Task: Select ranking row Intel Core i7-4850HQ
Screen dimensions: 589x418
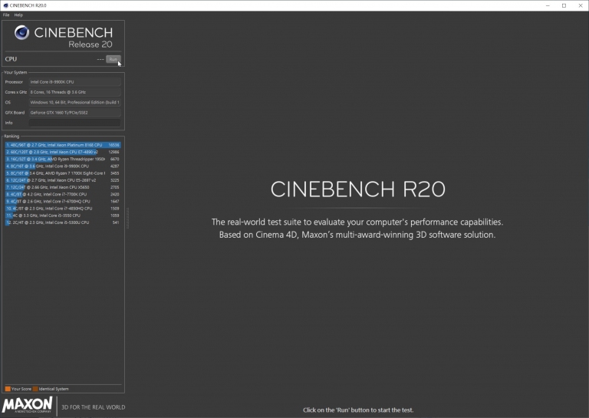Action: (x=63, y=209)
